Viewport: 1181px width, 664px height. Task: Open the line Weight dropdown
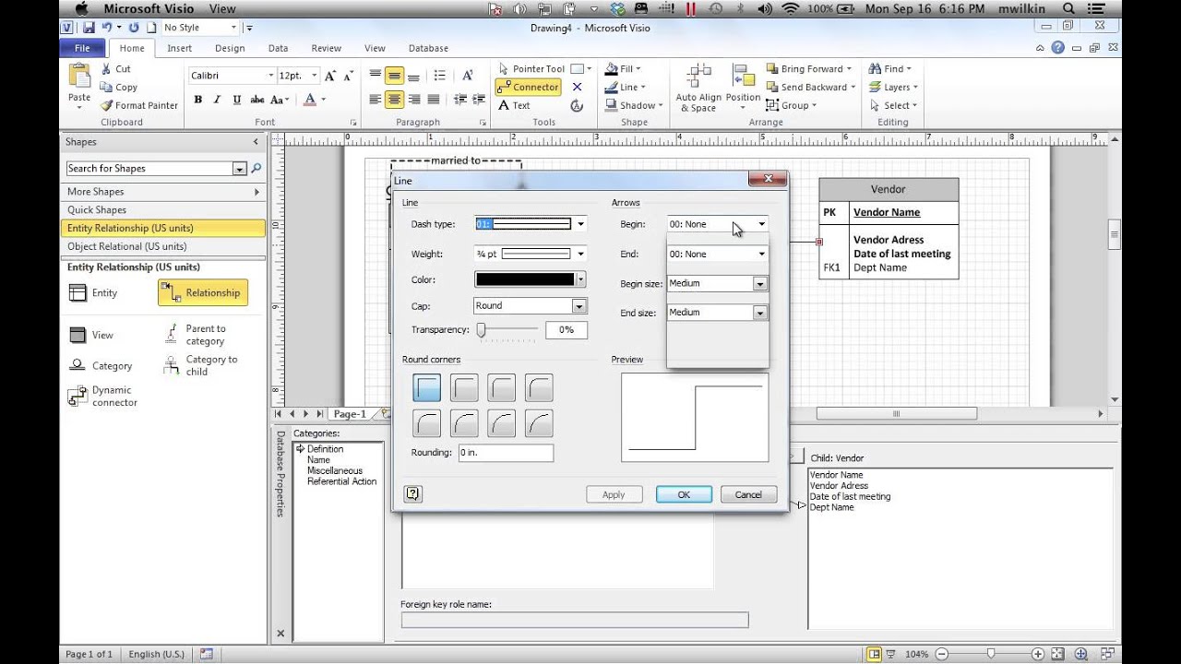[x=580, y=254]
